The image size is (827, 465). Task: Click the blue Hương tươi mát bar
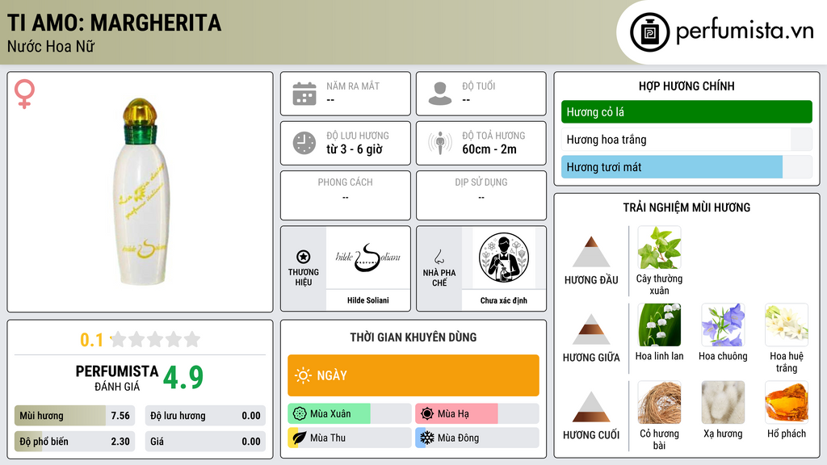pos(686,167)
